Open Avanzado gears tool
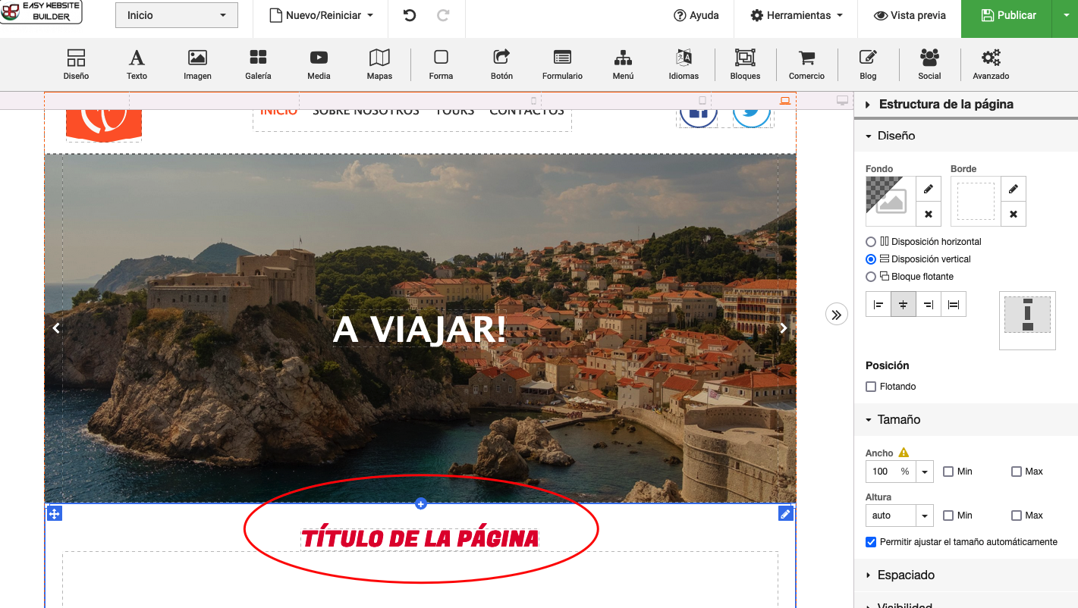 pos(991,64)
